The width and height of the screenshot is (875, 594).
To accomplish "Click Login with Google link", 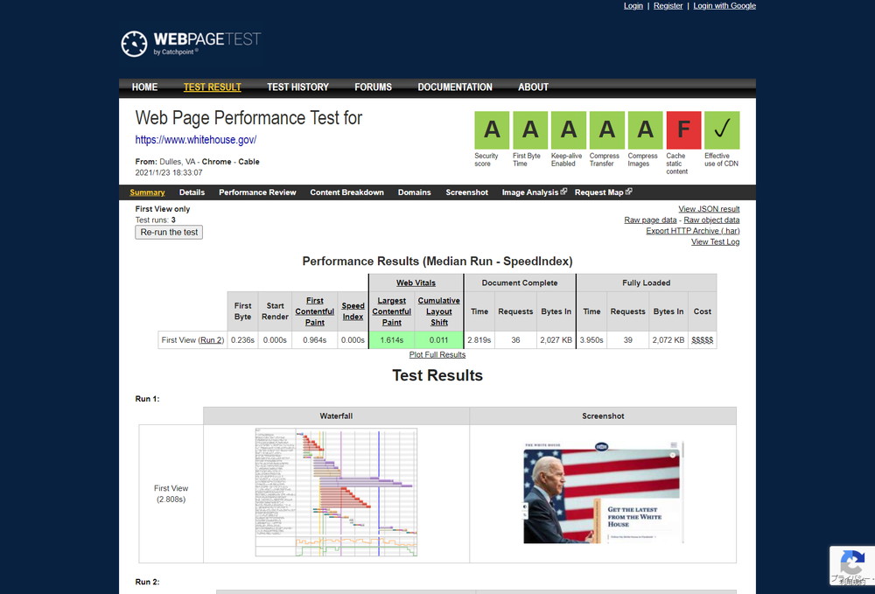I will pyautogui.click(x=724, y=5).
